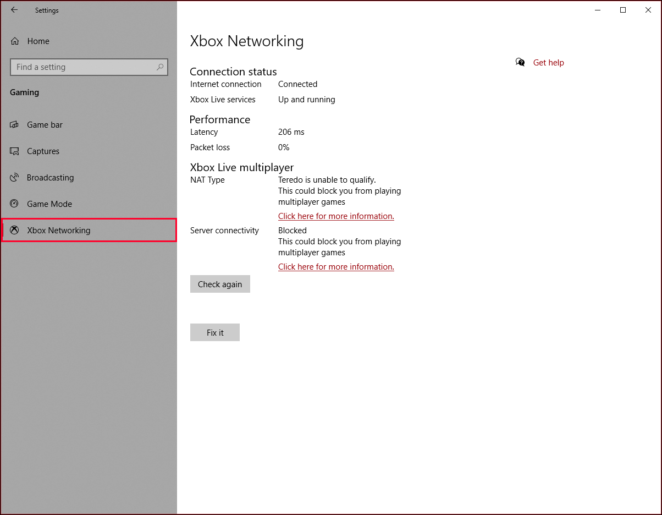Click the Captures icon
The image size is (662, 515).
(15, 151)
